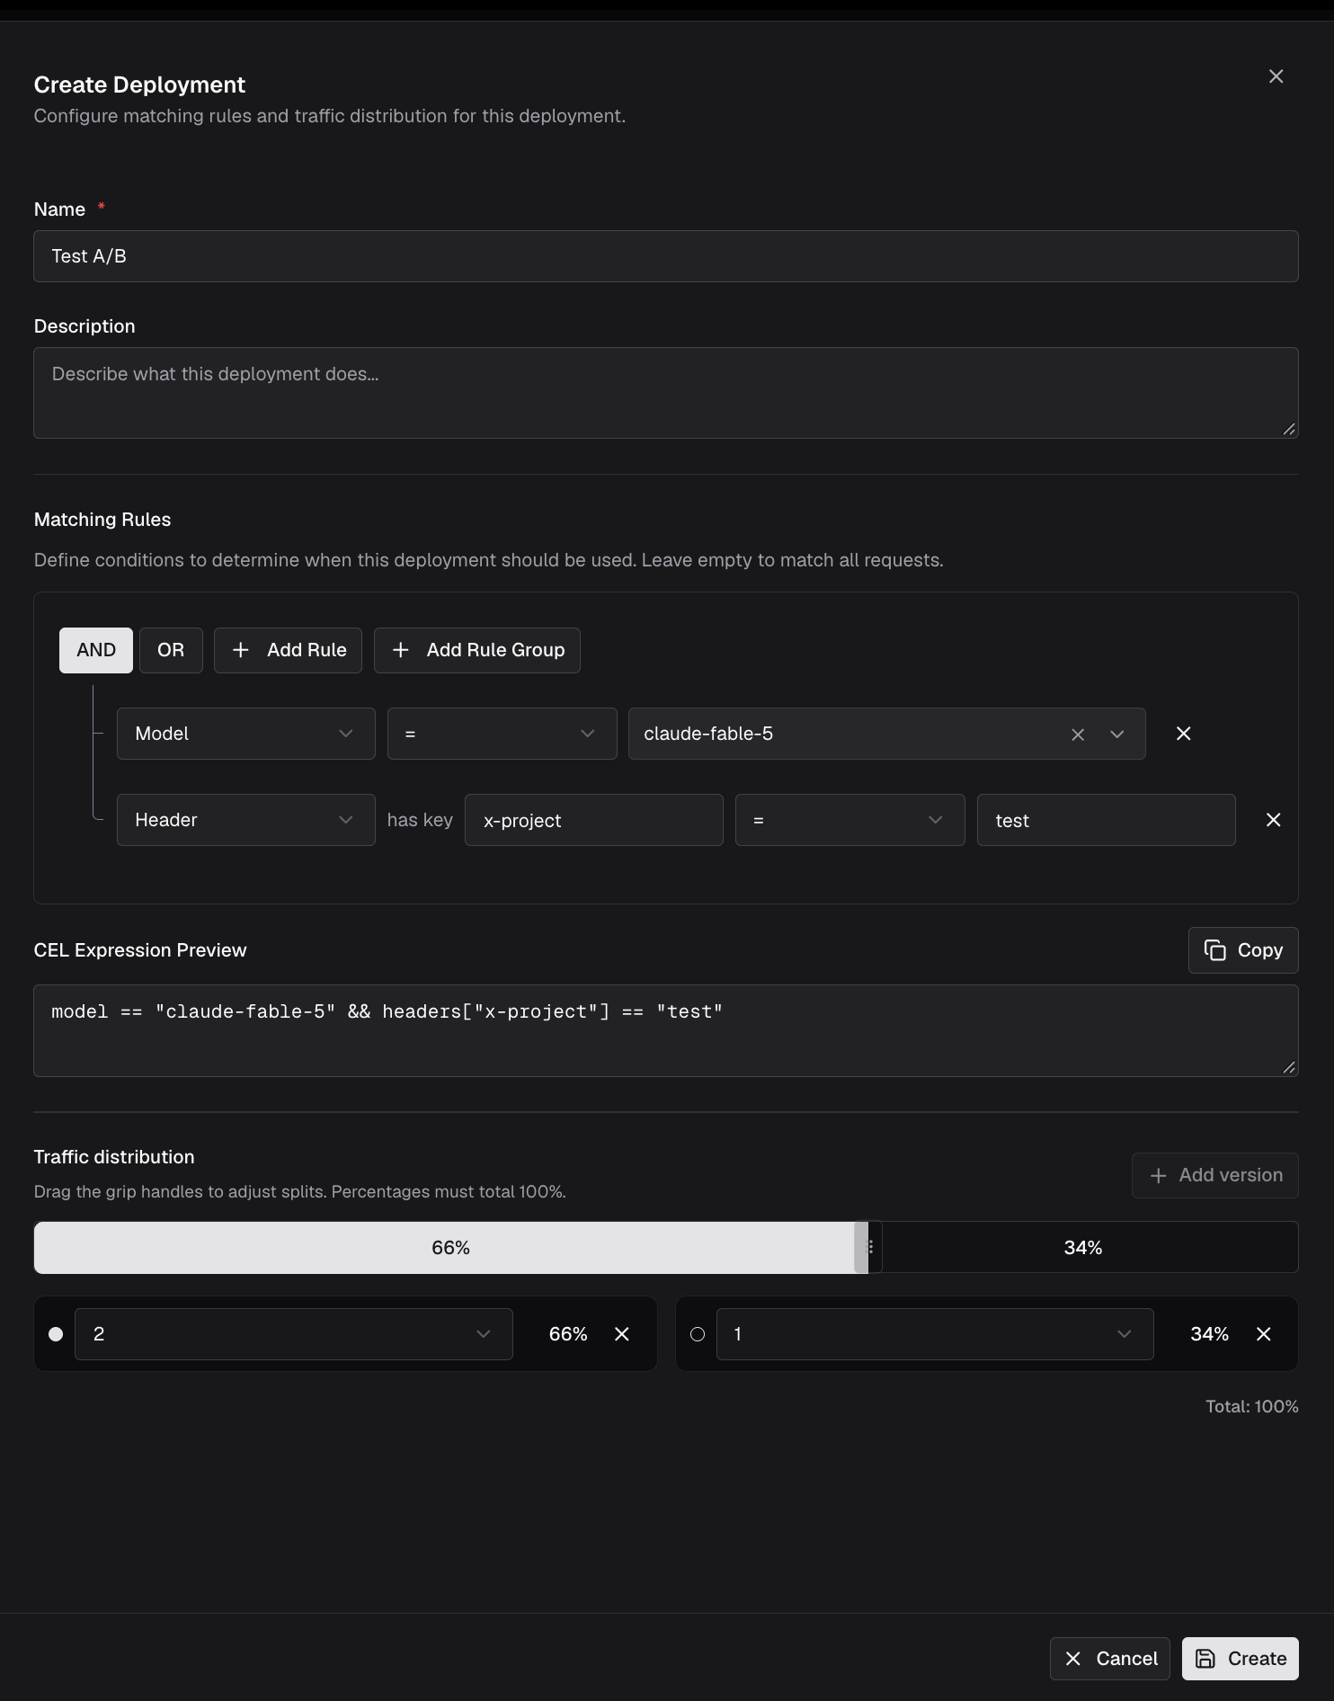Click the CEL Expression Preview label
This screenshot has height=1701, width=1334.
(140, 950)
